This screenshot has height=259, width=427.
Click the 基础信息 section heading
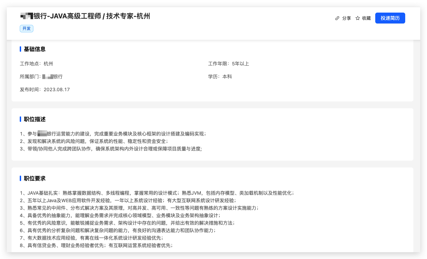[x=34, y=49]
